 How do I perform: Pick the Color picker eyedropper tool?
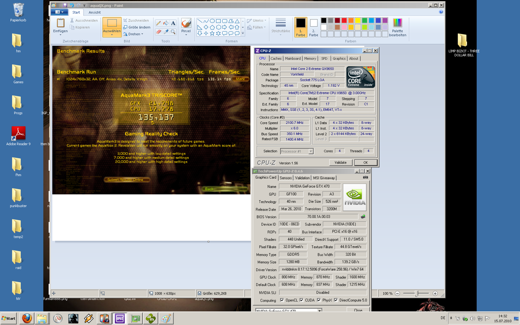[x=166, y=32]
